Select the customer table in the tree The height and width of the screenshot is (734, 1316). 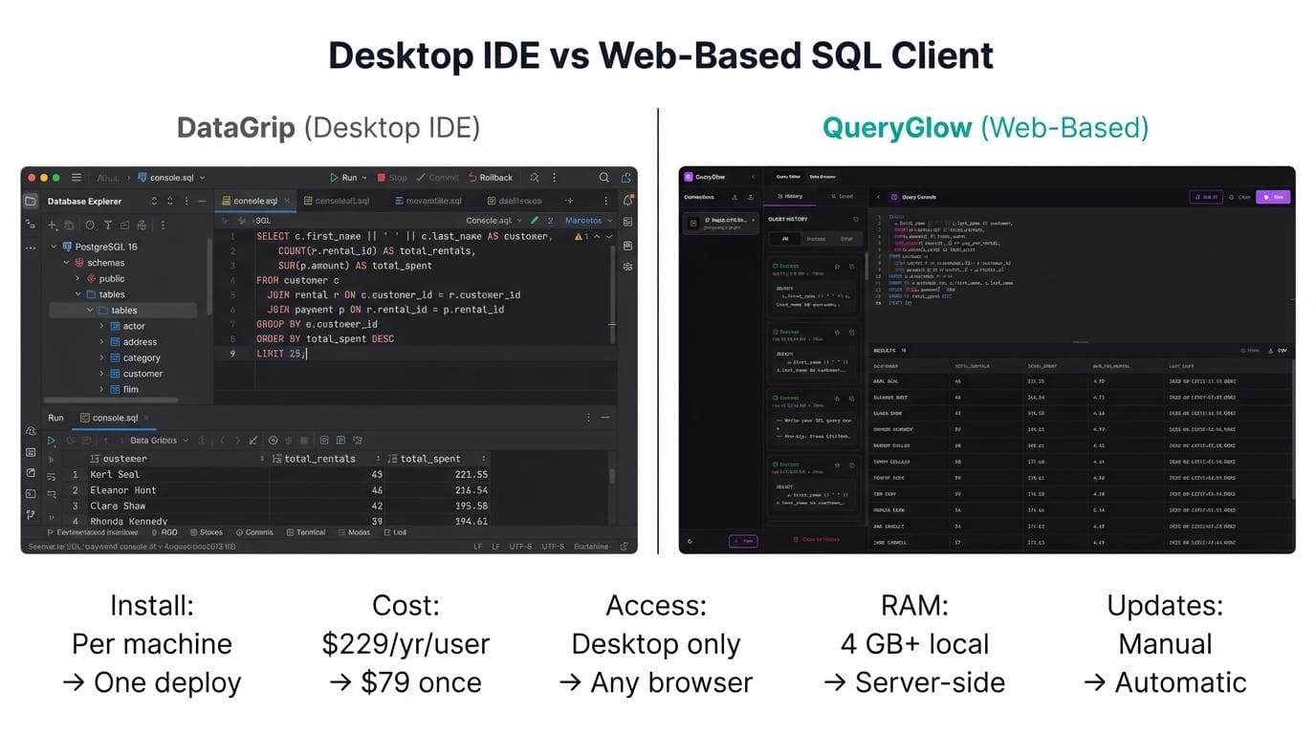[x=143, y=374]
